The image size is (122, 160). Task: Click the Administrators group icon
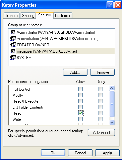point(13,38)
